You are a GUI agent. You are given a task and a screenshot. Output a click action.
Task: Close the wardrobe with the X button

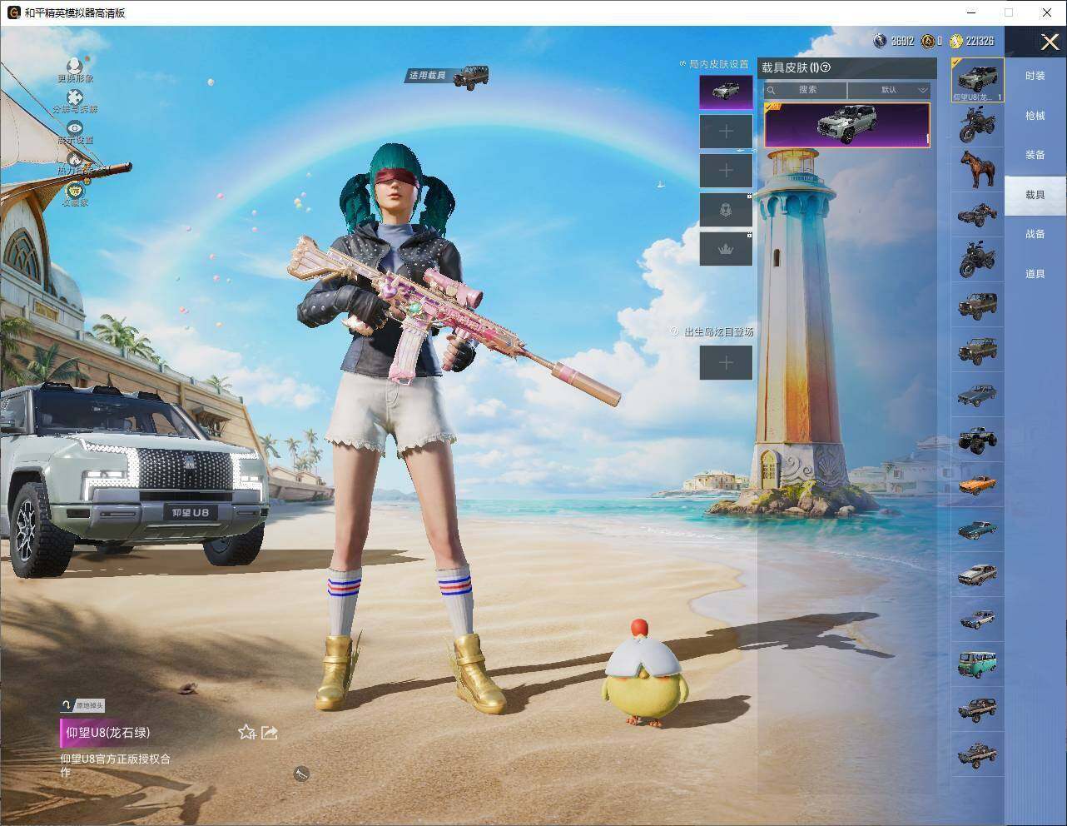coord(1049,41)
